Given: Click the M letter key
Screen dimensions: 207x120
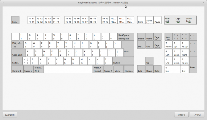Looking at the screenshot, I should 84,61.
